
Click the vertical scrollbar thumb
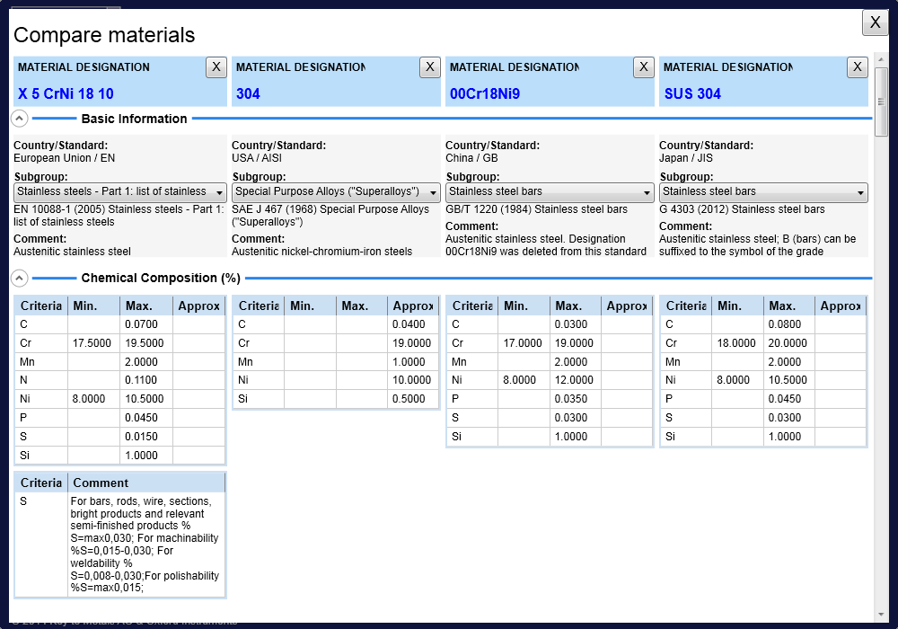coord(881,102)
